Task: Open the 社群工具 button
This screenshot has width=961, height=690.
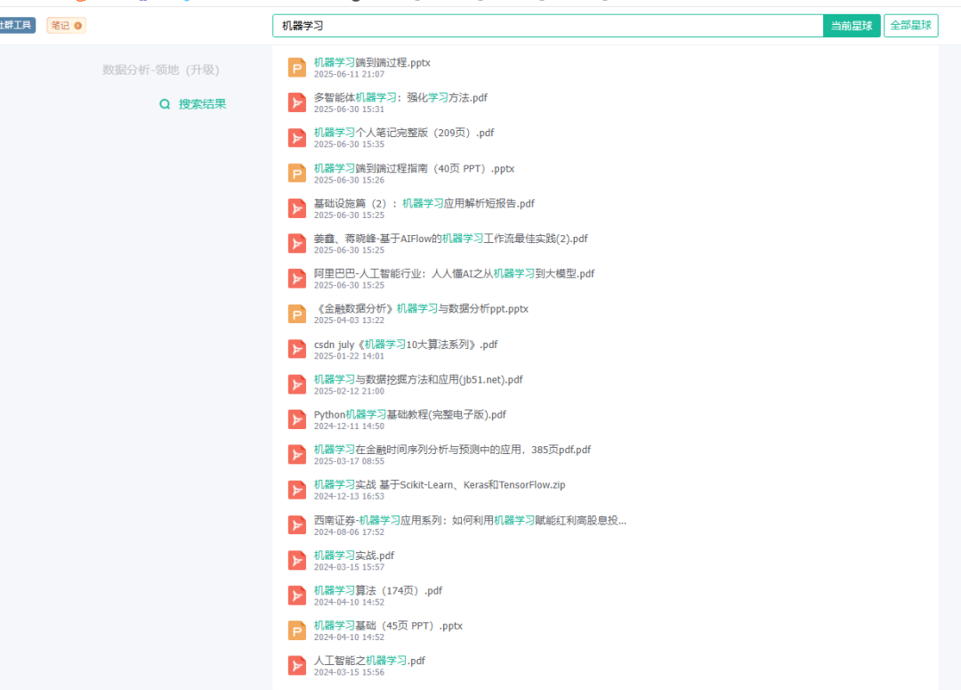Action: [x=17, y=25]
